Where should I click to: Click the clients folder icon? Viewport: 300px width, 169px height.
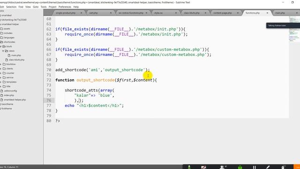pos(4,69)
